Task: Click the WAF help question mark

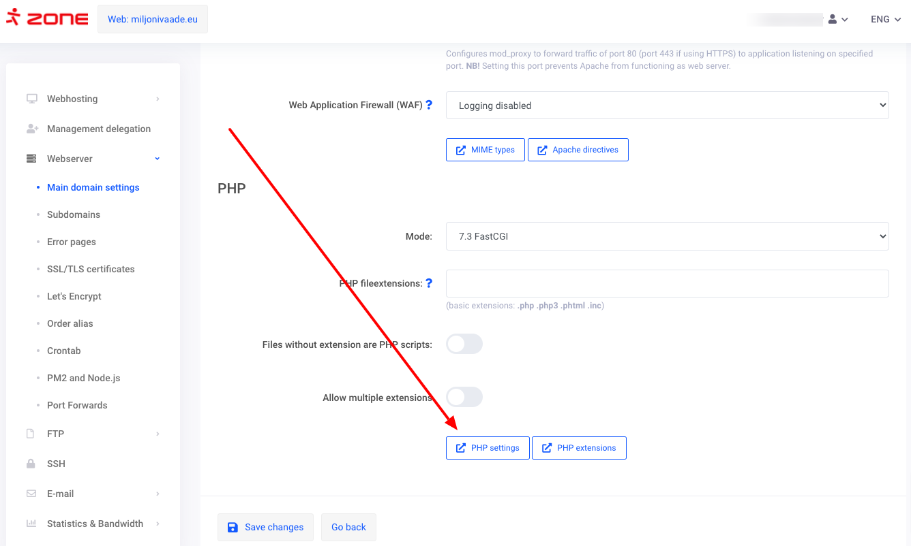Action: point(429,105)
